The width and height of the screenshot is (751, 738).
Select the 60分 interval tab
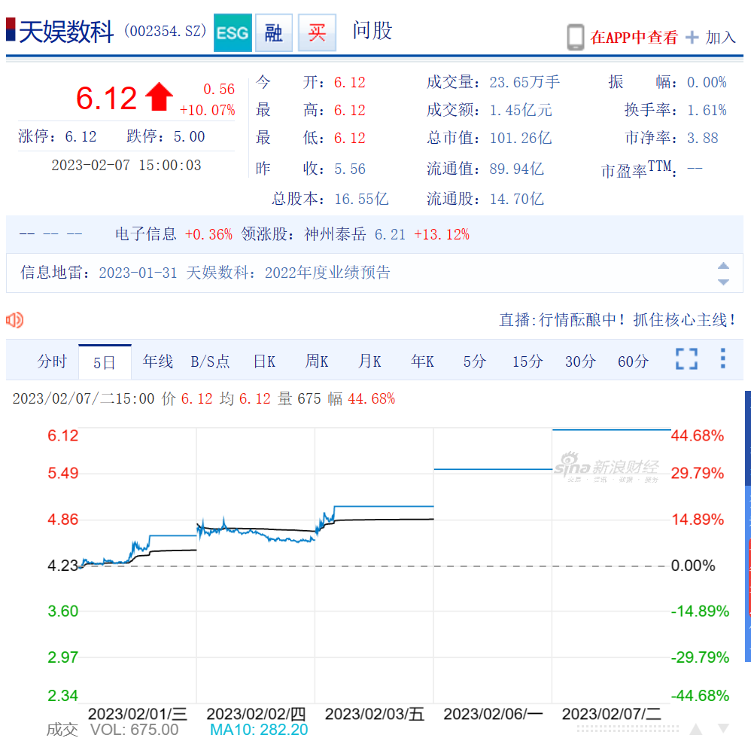pyautogui.click(x=633, y=361)
